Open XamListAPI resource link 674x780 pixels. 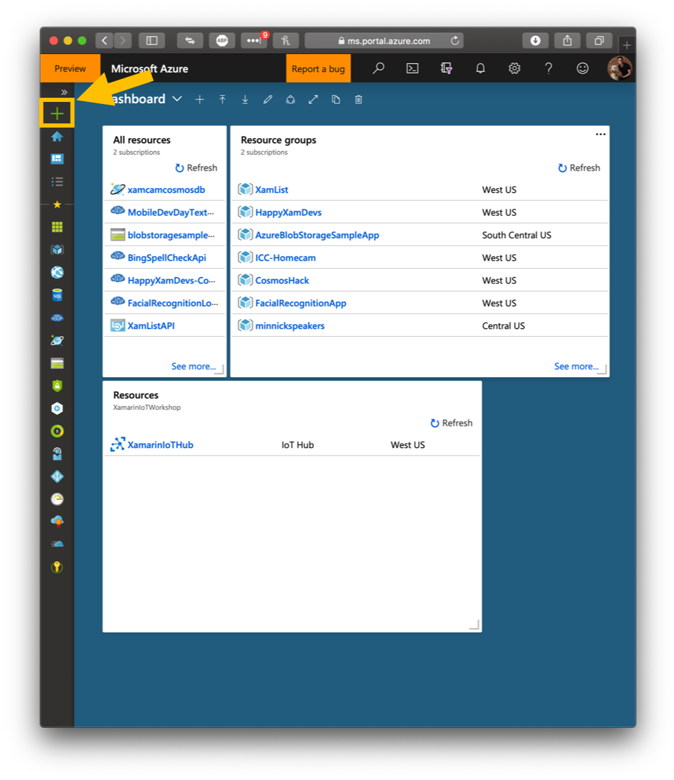tap(151, 326)
